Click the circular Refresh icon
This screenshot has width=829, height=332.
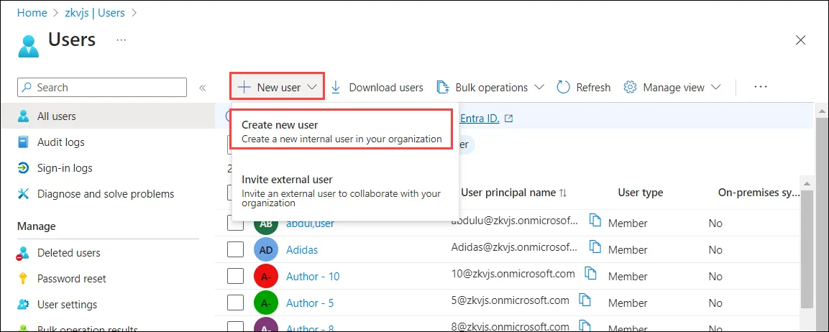(563, 87)
